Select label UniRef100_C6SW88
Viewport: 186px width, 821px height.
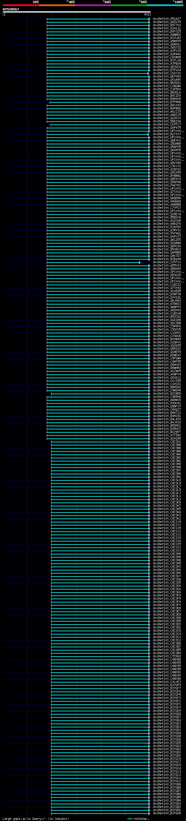(x=167, y=57)
